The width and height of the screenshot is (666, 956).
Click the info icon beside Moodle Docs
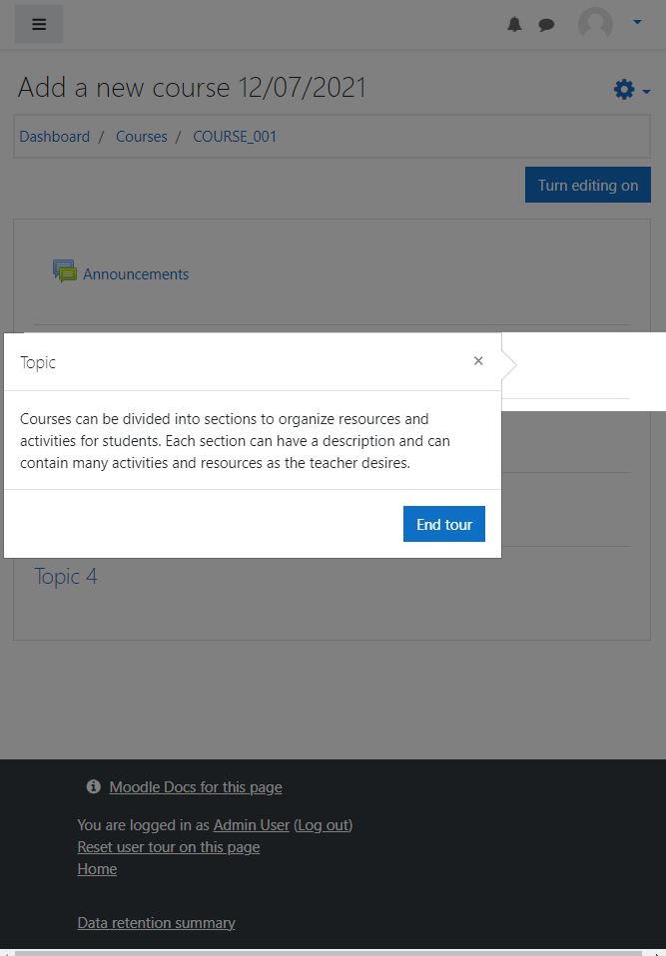pyautogui.click(x=93, y=786)
